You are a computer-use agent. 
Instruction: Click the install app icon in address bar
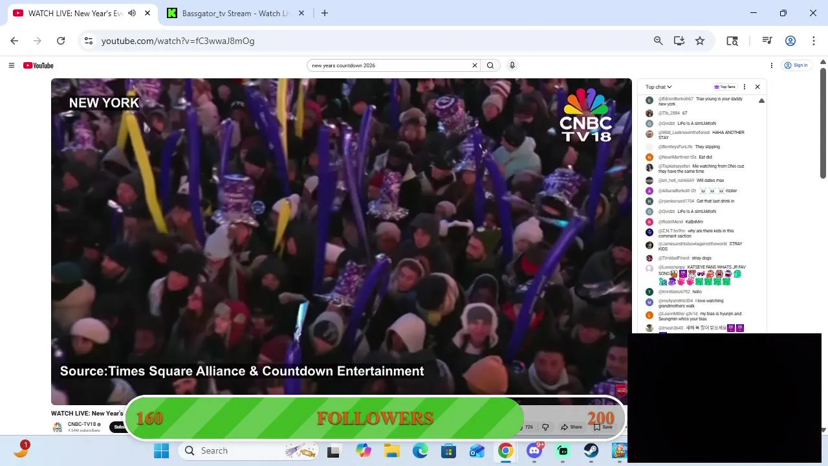click(679, 41)
